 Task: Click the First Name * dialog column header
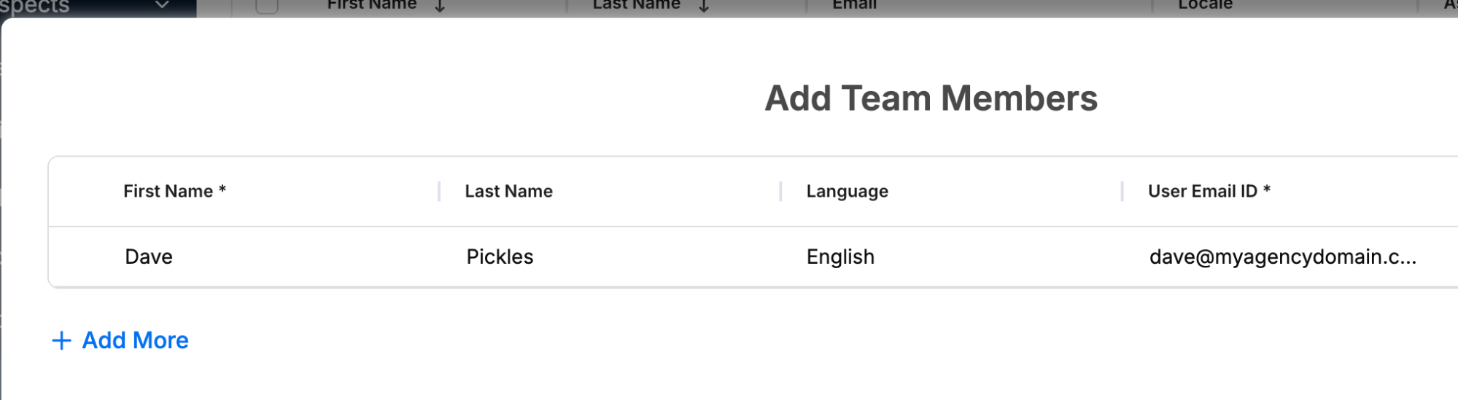[x=175, y=191]
